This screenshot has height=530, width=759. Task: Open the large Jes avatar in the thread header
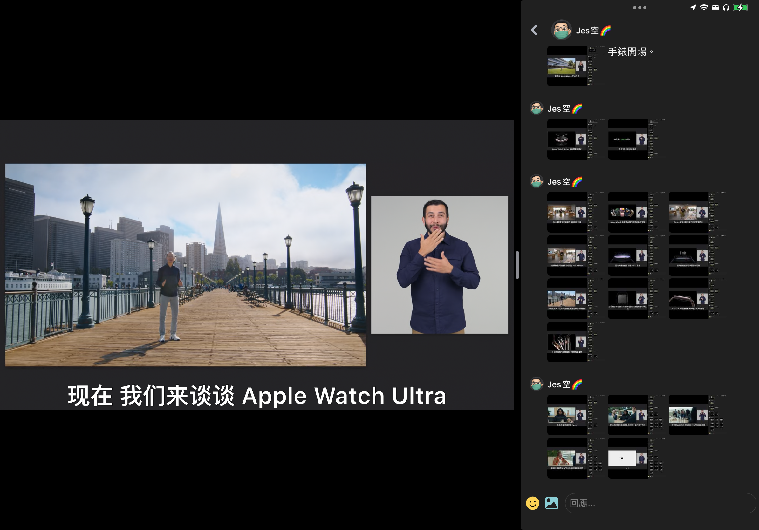[561, 30]
